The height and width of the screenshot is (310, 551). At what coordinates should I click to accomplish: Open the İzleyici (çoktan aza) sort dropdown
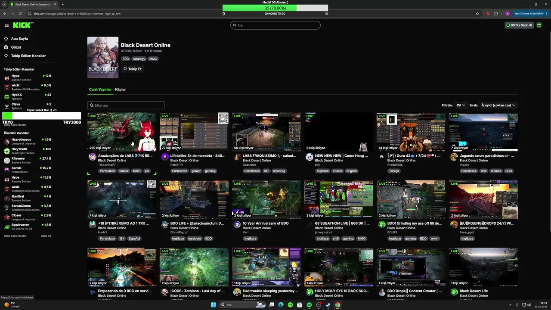point(498,105)
